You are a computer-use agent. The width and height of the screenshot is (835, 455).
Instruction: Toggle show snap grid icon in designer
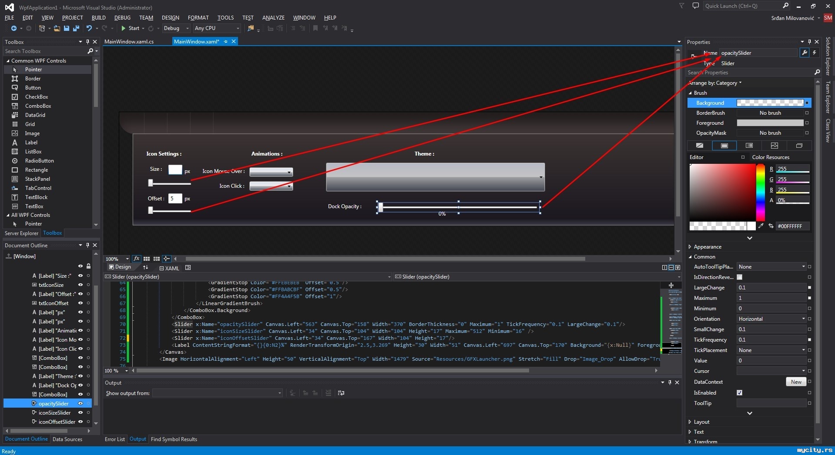tap(147, 259)
